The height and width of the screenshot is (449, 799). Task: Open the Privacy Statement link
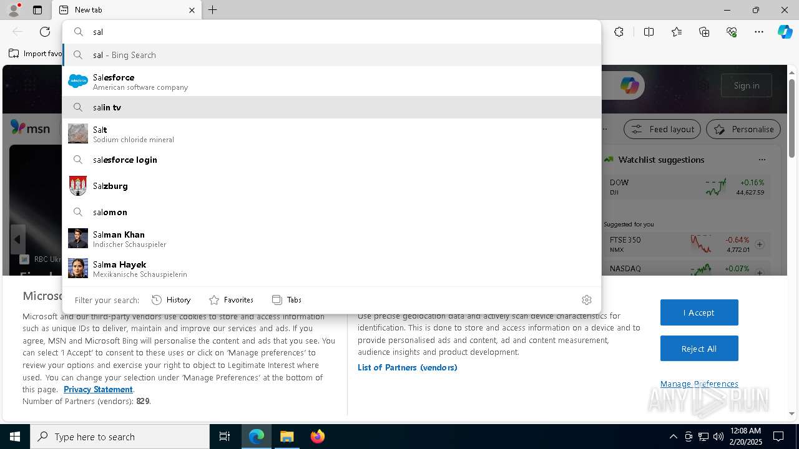pos(98,389)
